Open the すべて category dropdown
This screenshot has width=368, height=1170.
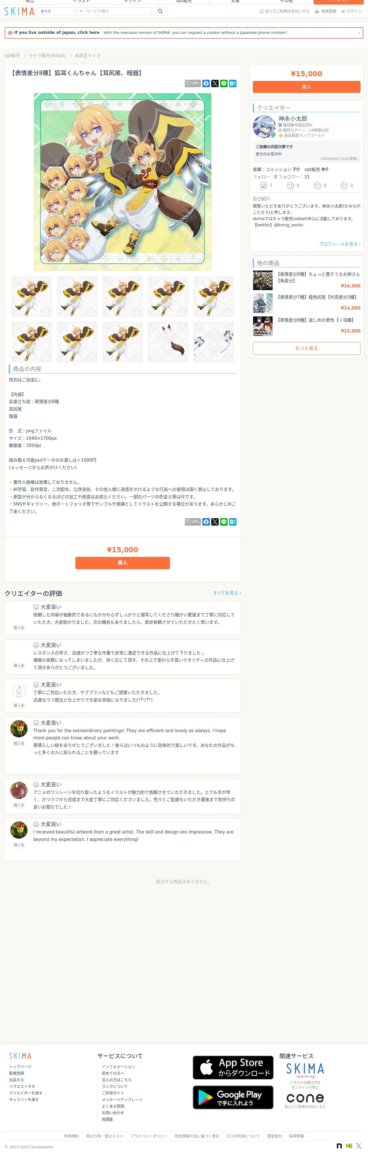pos(58,11)
